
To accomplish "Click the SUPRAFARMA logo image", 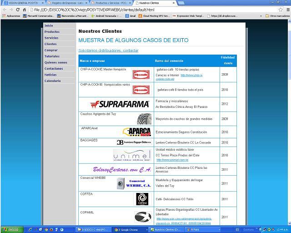I will point(120,104).
